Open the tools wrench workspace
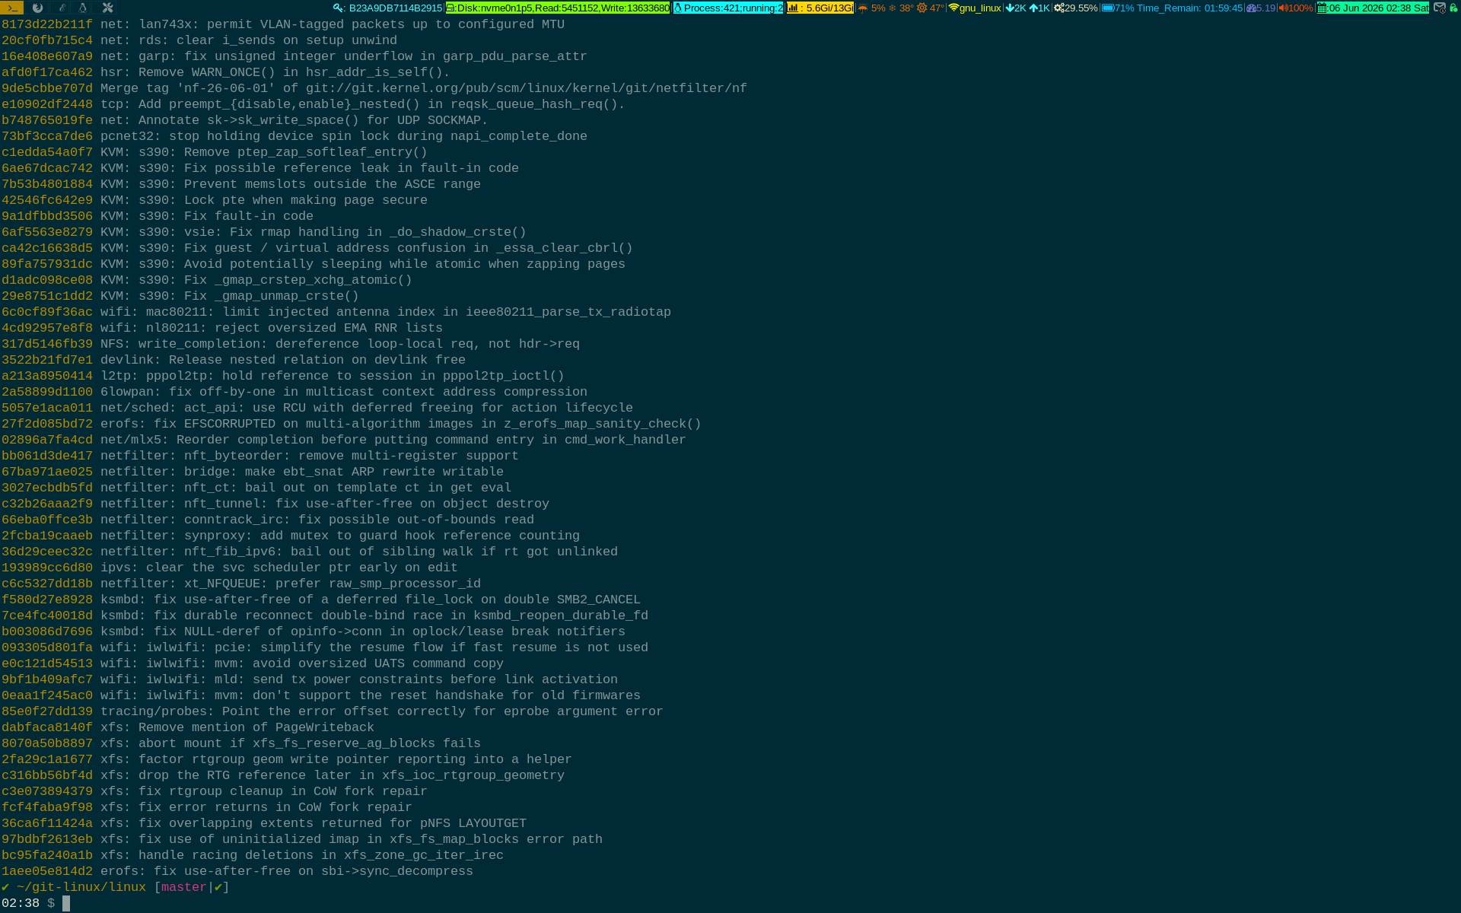The height and width of the screenshot is (913, 1461). point(107,8)
